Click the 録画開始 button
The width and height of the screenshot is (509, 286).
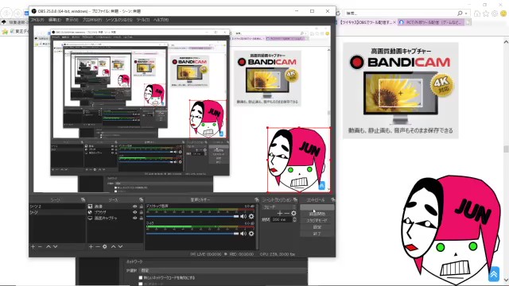[317, 214]
